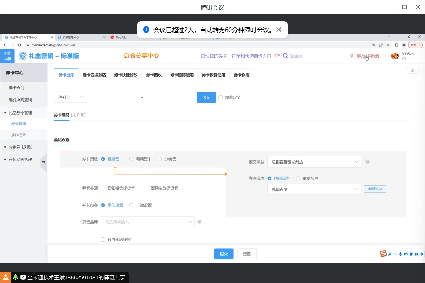This screenshot has width=425, height=283.
Task: Click the help icon beside 定义类型
Action: (368, 162)
